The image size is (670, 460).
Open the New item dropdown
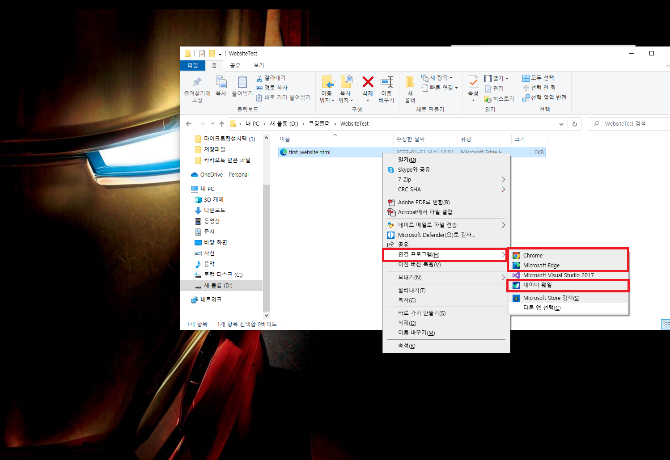click(x=437, y=78)
